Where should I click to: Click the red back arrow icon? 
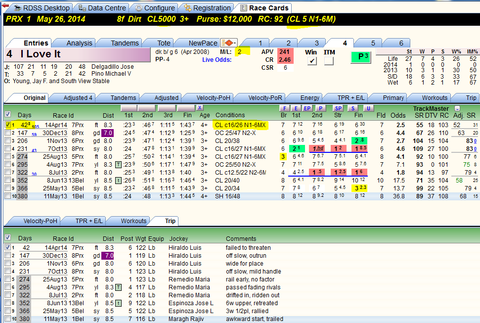coord(5,5)
